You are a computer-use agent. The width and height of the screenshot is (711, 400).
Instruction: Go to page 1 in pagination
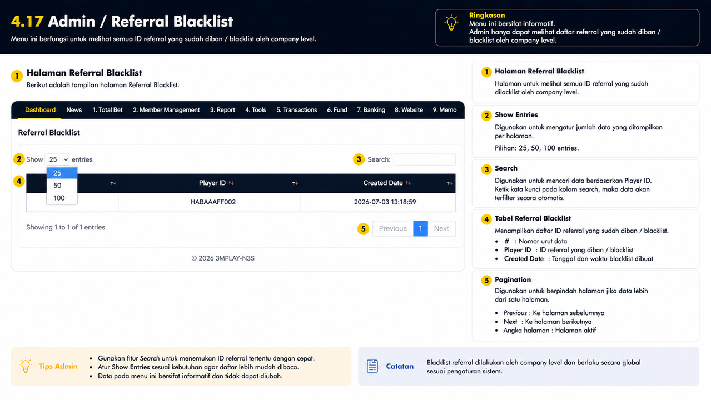(x=421, y=228)
